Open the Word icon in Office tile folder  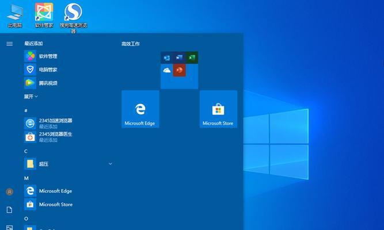179,57
